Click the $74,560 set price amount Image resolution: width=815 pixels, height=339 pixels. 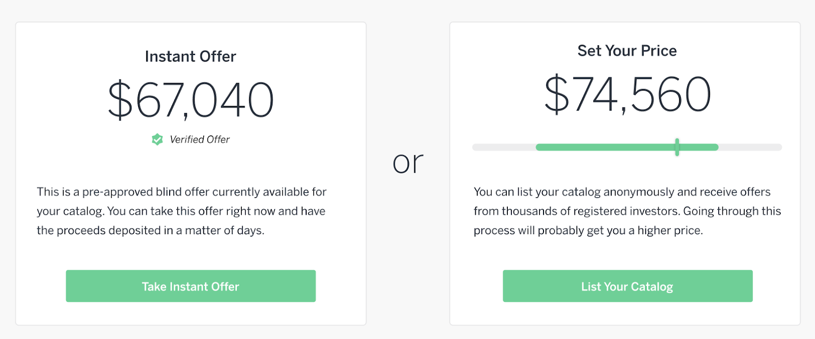pos(628,94)
